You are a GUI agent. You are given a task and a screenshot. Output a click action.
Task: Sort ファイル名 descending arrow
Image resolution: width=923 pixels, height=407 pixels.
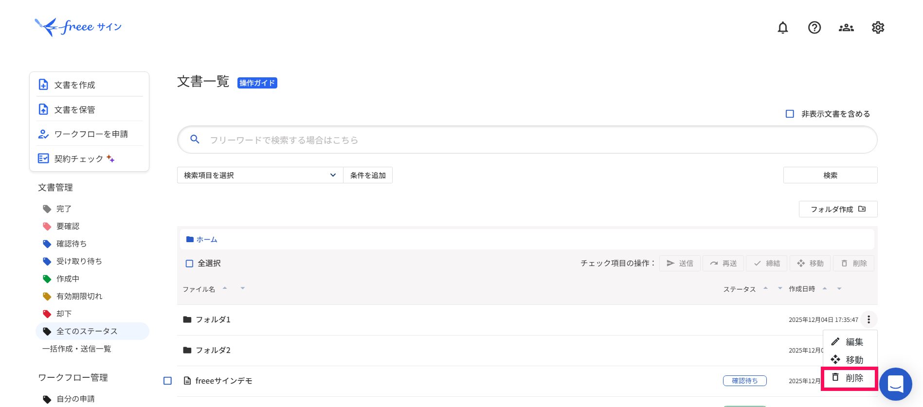point(242,288)
